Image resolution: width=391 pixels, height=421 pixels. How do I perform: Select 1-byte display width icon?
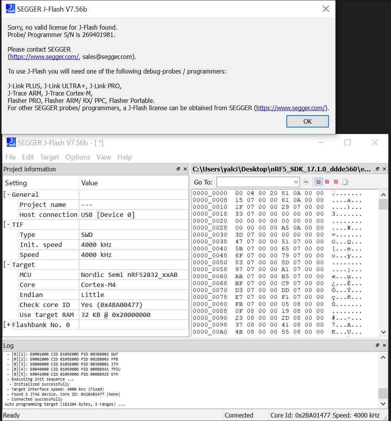tap(318, 182)
